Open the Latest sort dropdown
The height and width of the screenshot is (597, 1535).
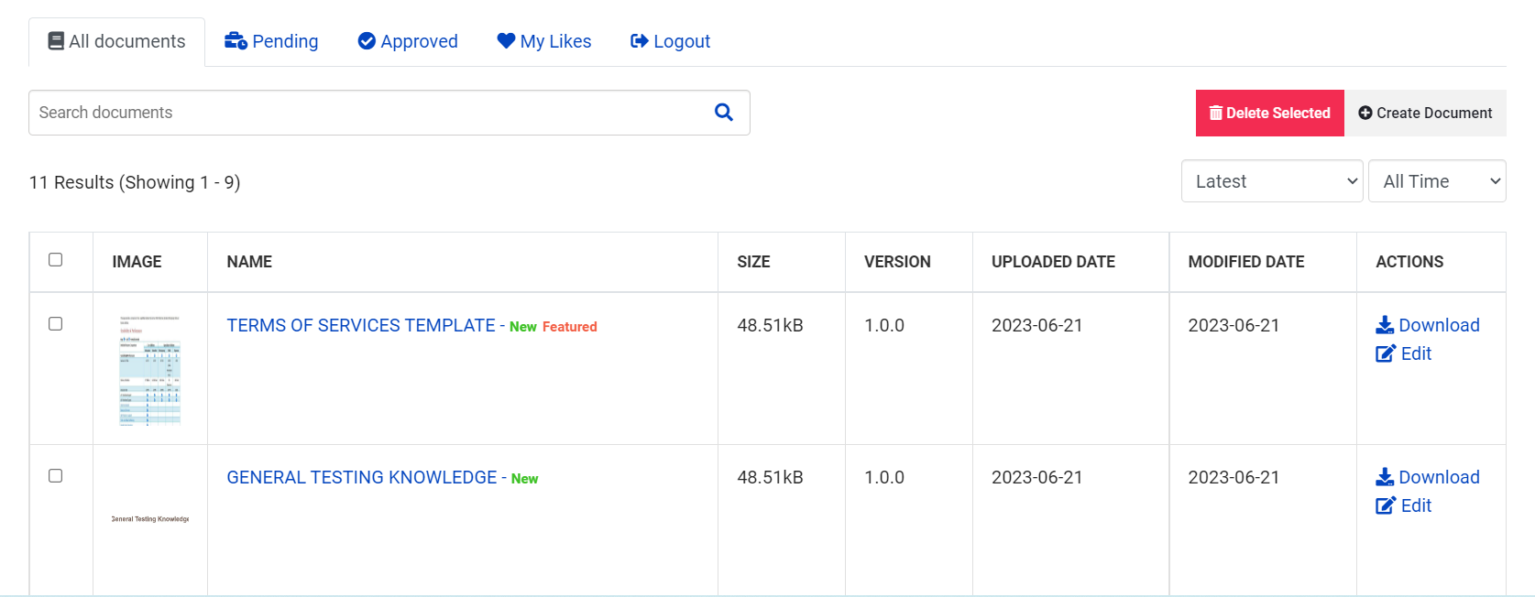(1271, 181)
